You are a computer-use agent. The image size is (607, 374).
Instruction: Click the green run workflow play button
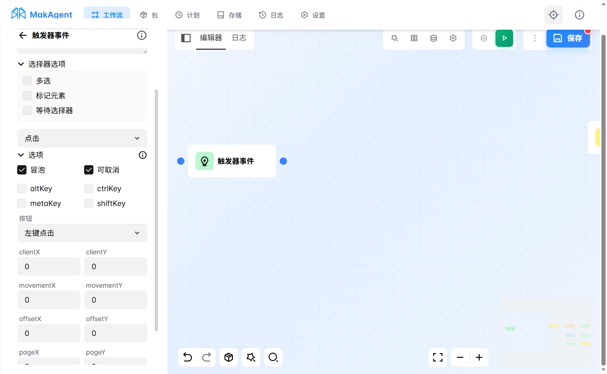click(504, 38)
